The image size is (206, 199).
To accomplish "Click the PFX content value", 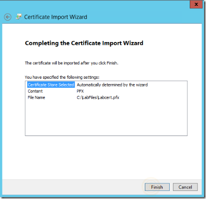I will point(80,91).
